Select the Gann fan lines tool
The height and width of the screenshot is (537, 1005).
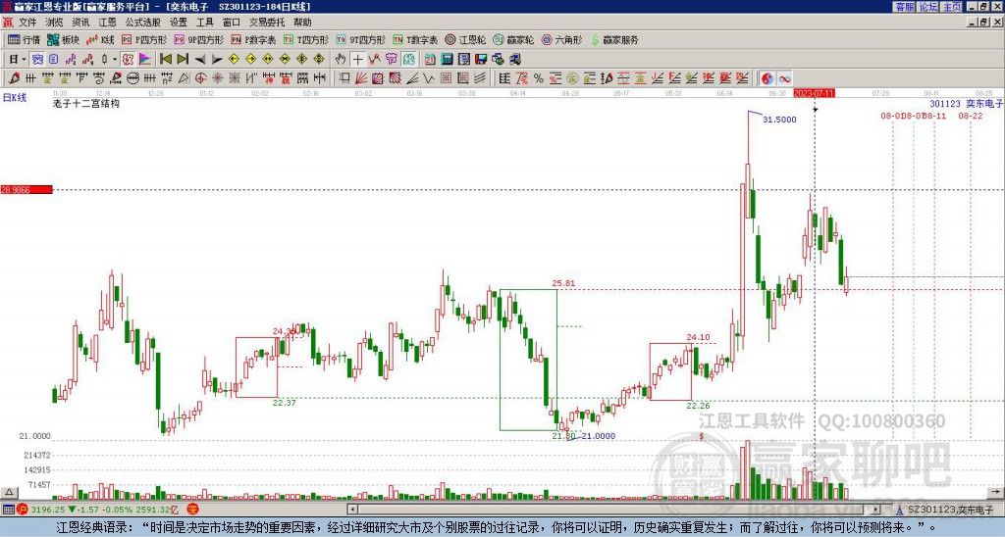coord(360,78)
